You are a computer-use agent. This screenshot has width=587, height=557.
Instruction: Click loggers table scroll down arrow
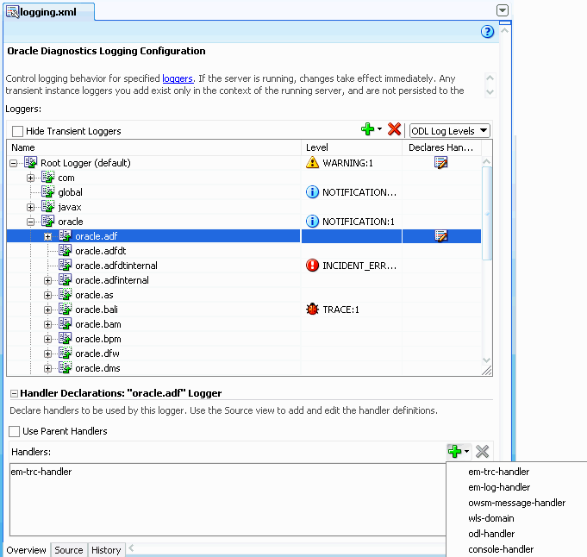(x=487, y=360)
